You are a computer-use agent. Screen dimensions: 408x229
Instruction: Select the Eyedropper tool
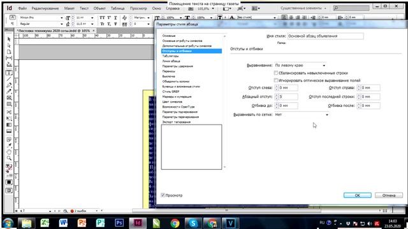pos(9,146)
